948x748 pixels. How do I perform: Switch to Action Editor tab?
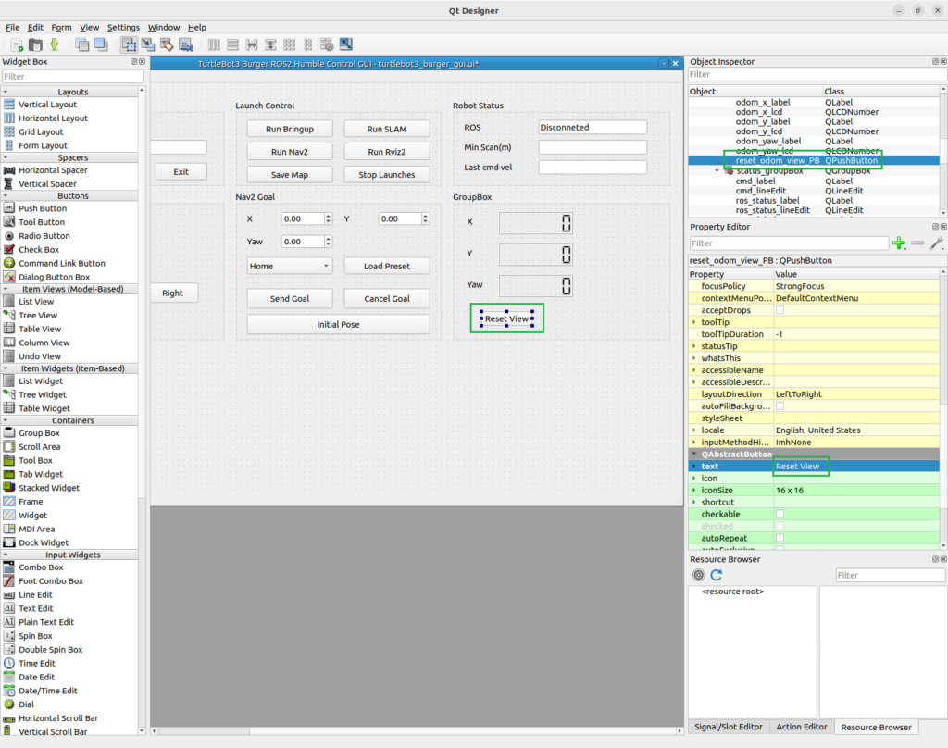click(801, 727)
